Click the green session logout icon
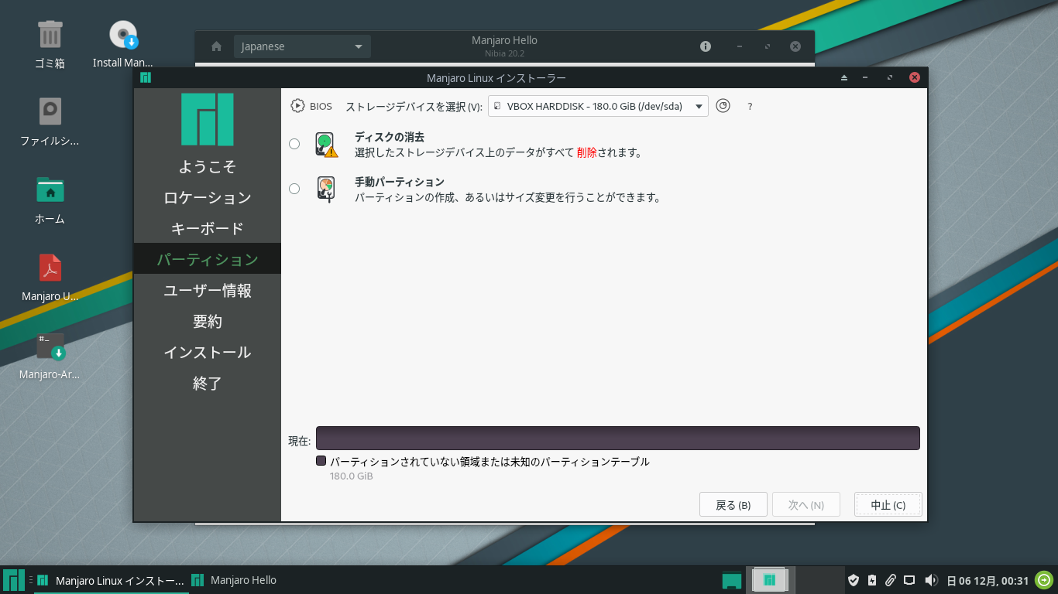The width and height of the screenshot is (1058, 594). point(1045,580)
